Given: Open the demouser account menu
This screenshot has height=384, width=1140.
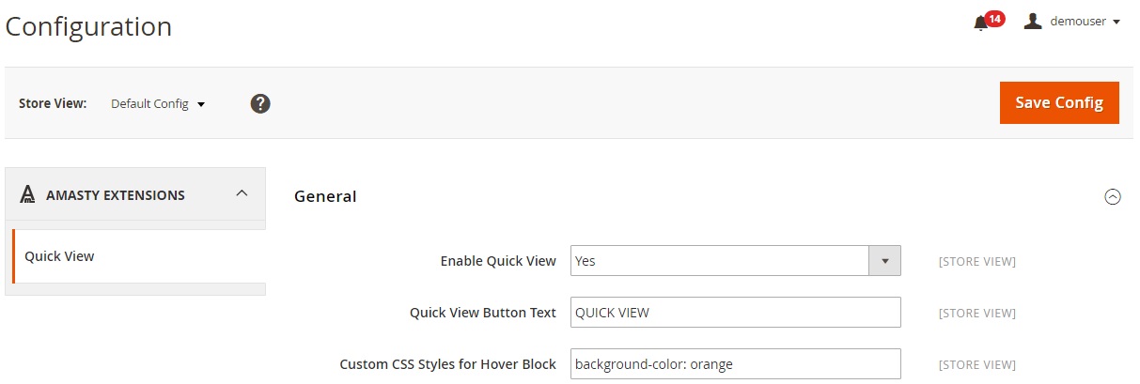Looking at the screenshot, I should pyautogui.click(x=1072, y=21).
